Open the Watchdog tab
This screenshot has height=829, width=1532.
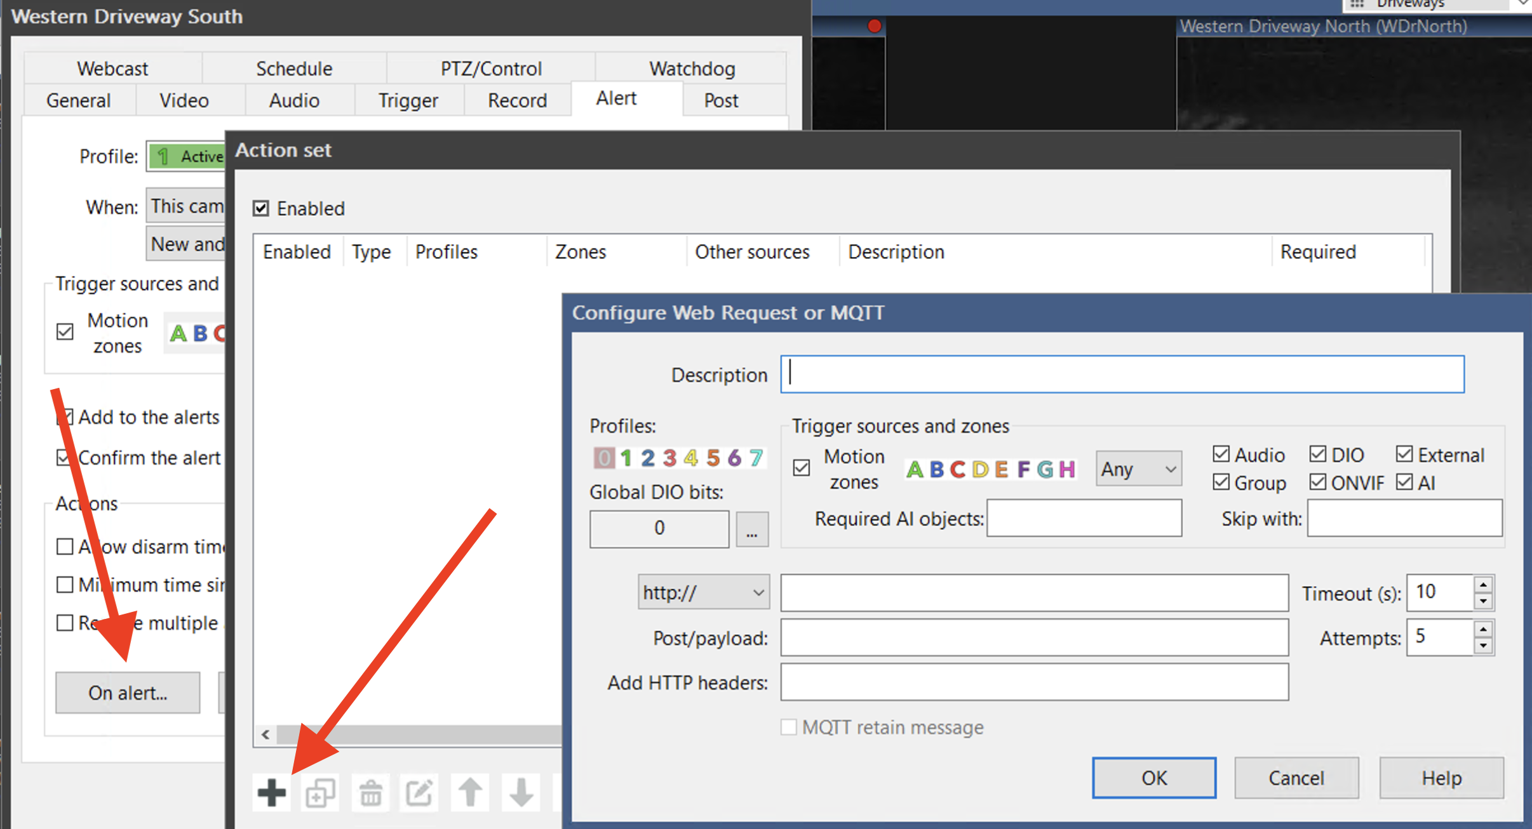[x=692, y=68]
